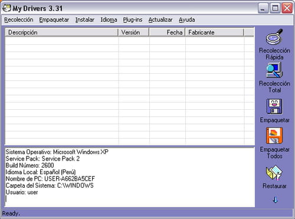This screenshot has height=219, width=295.
Task: Click the Restaurar folder icon
Action: point(274,173)
